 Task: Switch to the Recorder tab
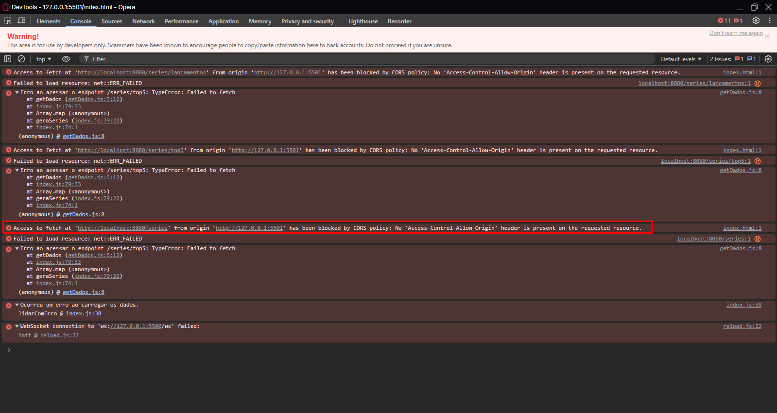coord(399,21)
